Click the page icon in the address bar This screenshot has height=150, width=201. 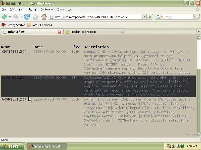click(52, 17)
